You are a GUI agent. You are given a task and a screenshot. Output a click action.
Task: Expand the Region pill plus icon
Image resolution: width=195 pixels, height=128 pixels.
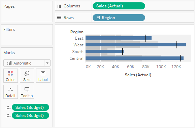(x=98, y=18)
